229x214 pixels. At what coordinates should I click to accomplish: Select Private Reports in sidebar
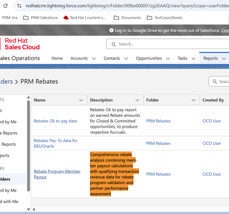click(8, 133)
